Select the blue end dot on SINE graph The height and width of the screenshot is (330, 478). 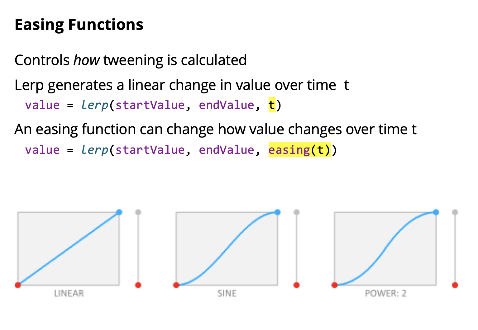pos(278,212)
